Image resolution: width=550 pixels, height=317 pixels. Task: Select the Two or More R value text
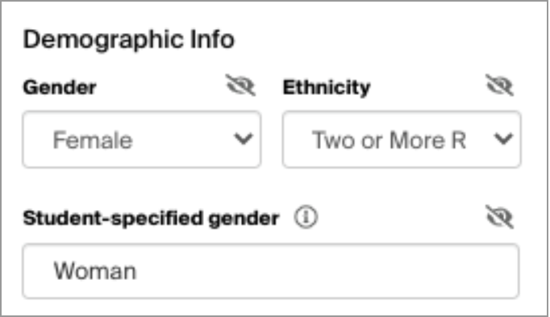pyautogui.click(x=389, y=140)
